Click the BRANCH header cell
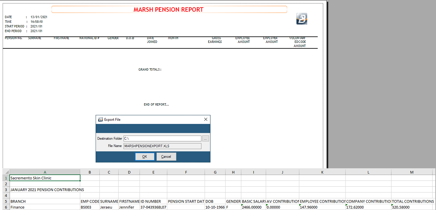 pos(45,201)
